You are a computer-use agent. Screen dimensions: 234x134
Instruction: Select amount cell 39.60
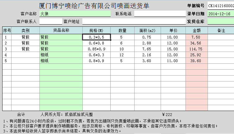tap(197, 61)
